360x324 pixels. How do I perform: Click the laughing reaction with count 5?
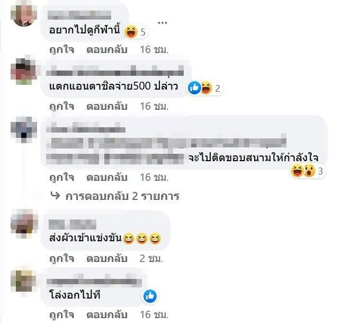(x=131, y=31)
